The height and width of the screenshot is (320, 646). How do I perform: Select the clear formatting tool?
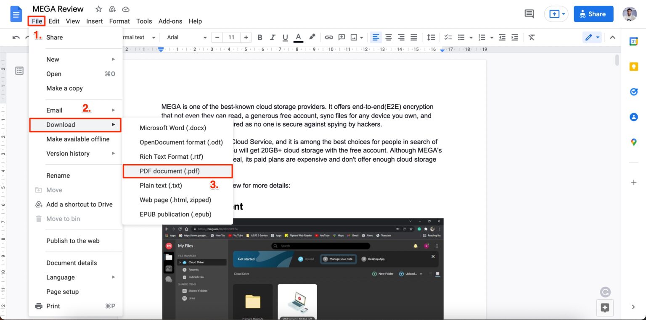(x=531, y=37)
